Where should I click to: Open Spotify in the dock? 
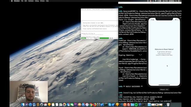136,105
